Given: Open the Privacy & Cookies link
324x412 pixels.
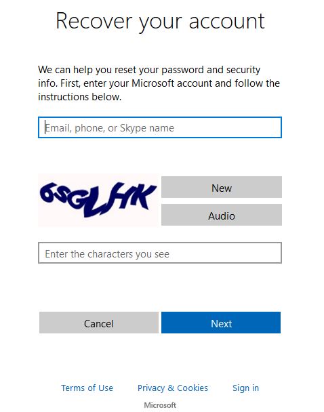Looking at the screenshot, I should pyautogui.click(x=173, y=388).
